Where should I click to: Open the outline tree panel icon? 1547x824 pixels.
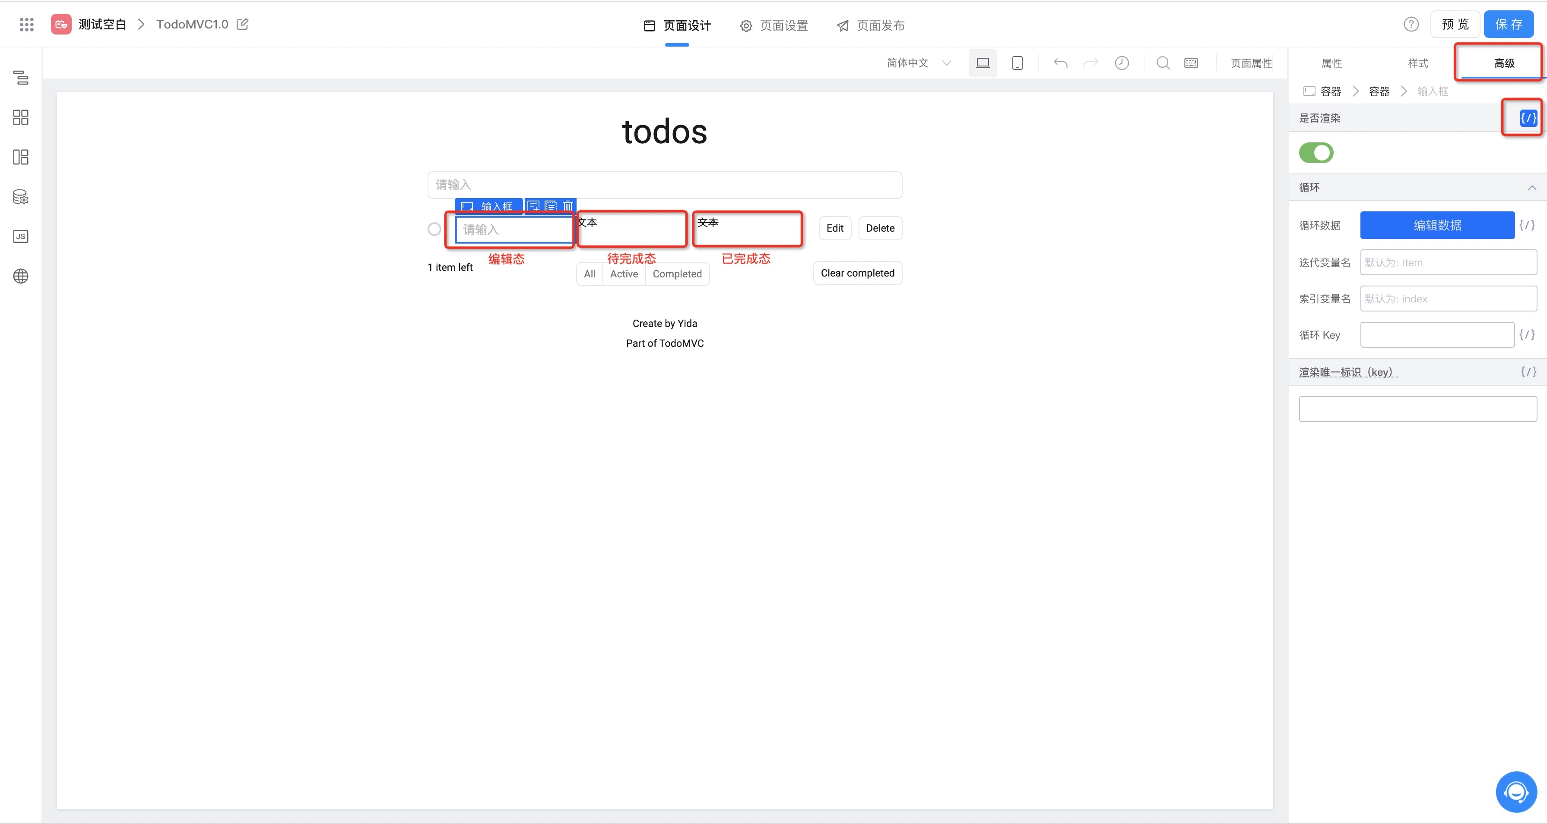click(20, 77)
